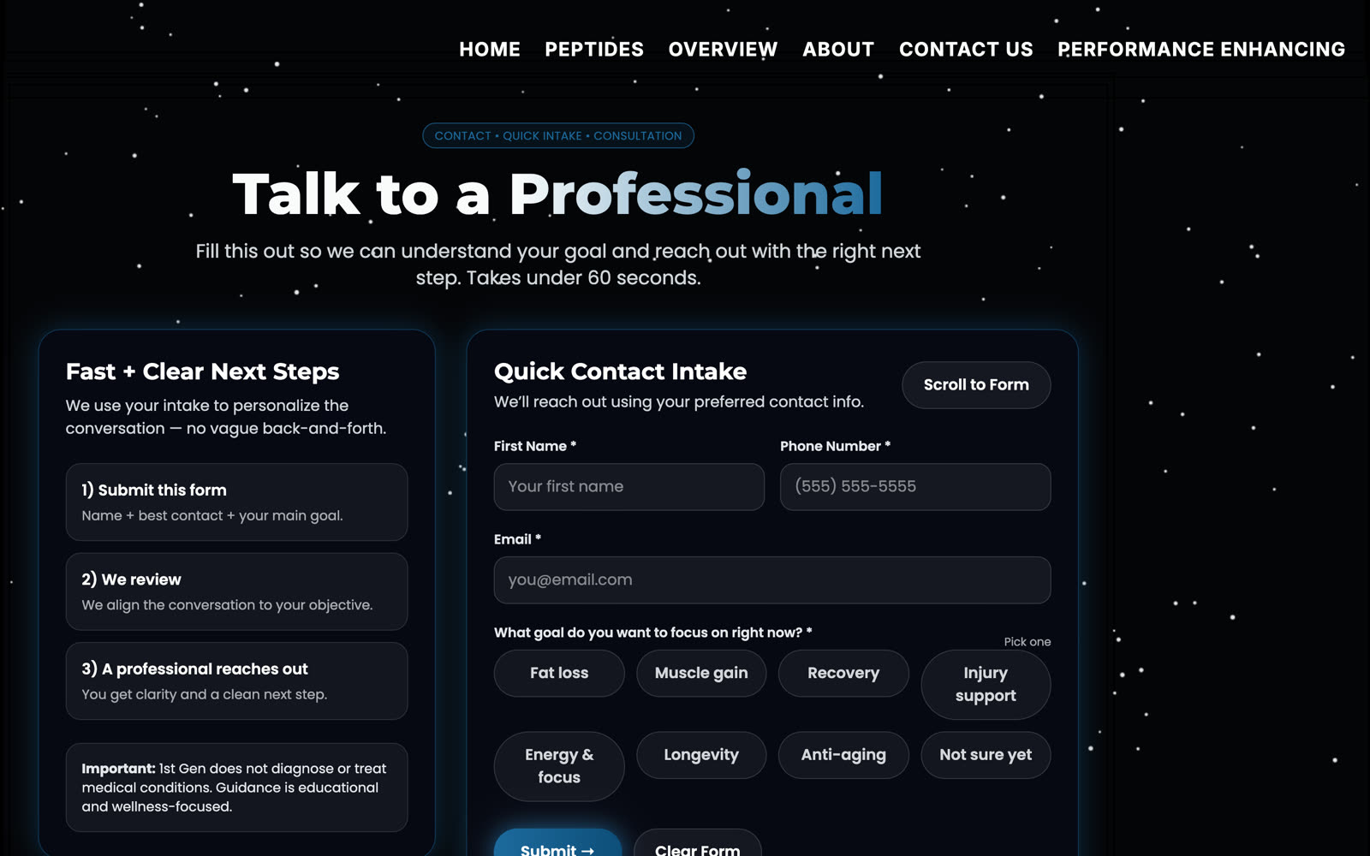Click the Fast + Clear Next Steps heading

pos(203,372)
